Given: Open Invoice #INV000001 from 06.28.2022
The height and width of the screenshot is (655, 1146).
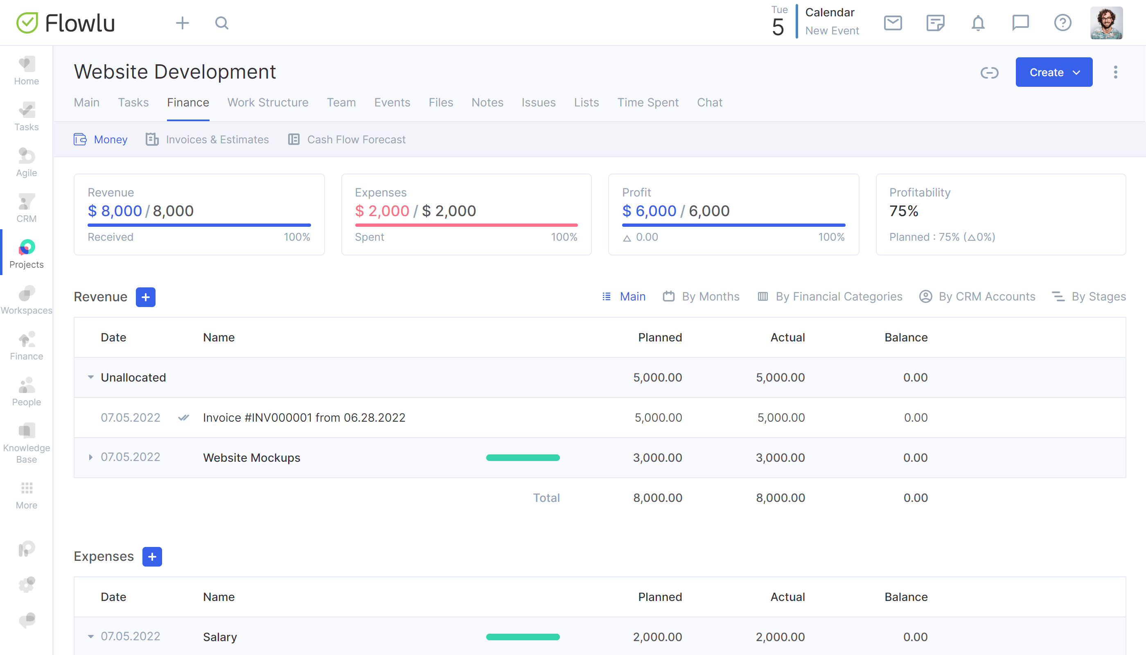Looking at the screenshot, I should click(x=304, y=418).
